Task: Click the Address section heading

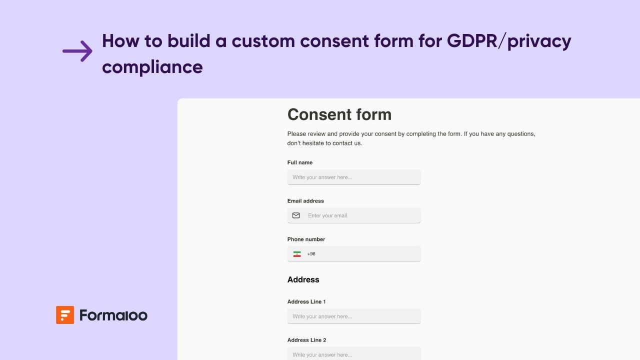Action: click(x=303, y=279)
